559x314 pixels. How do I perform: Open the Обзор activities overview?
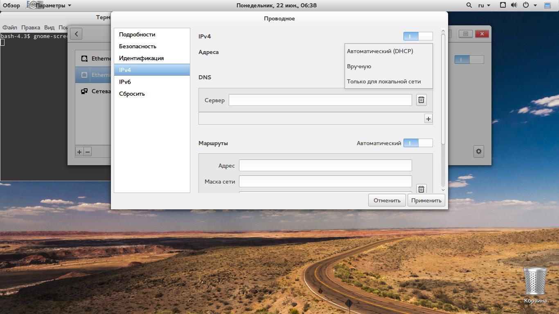click(11, 5)
